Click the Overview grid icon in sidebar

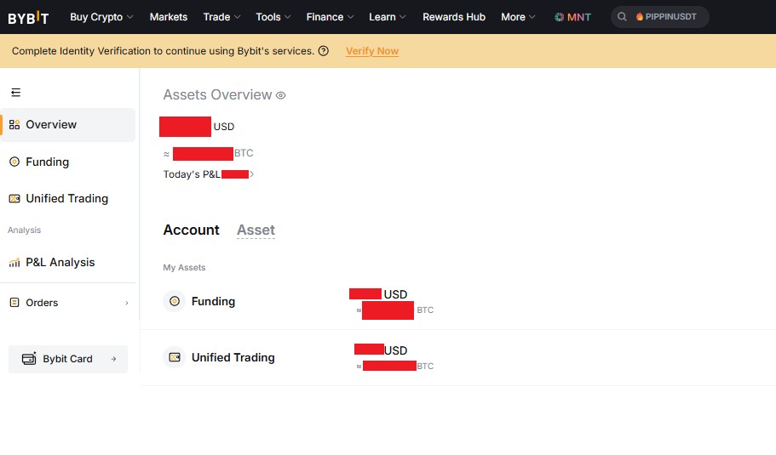14,124
